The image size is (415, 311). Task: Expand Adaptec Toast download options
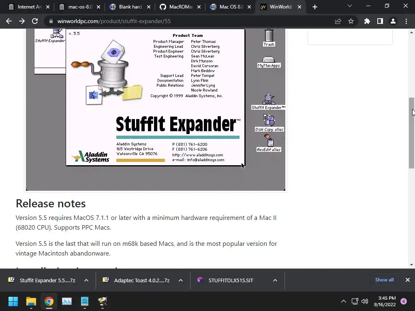[x=181, y=280]
